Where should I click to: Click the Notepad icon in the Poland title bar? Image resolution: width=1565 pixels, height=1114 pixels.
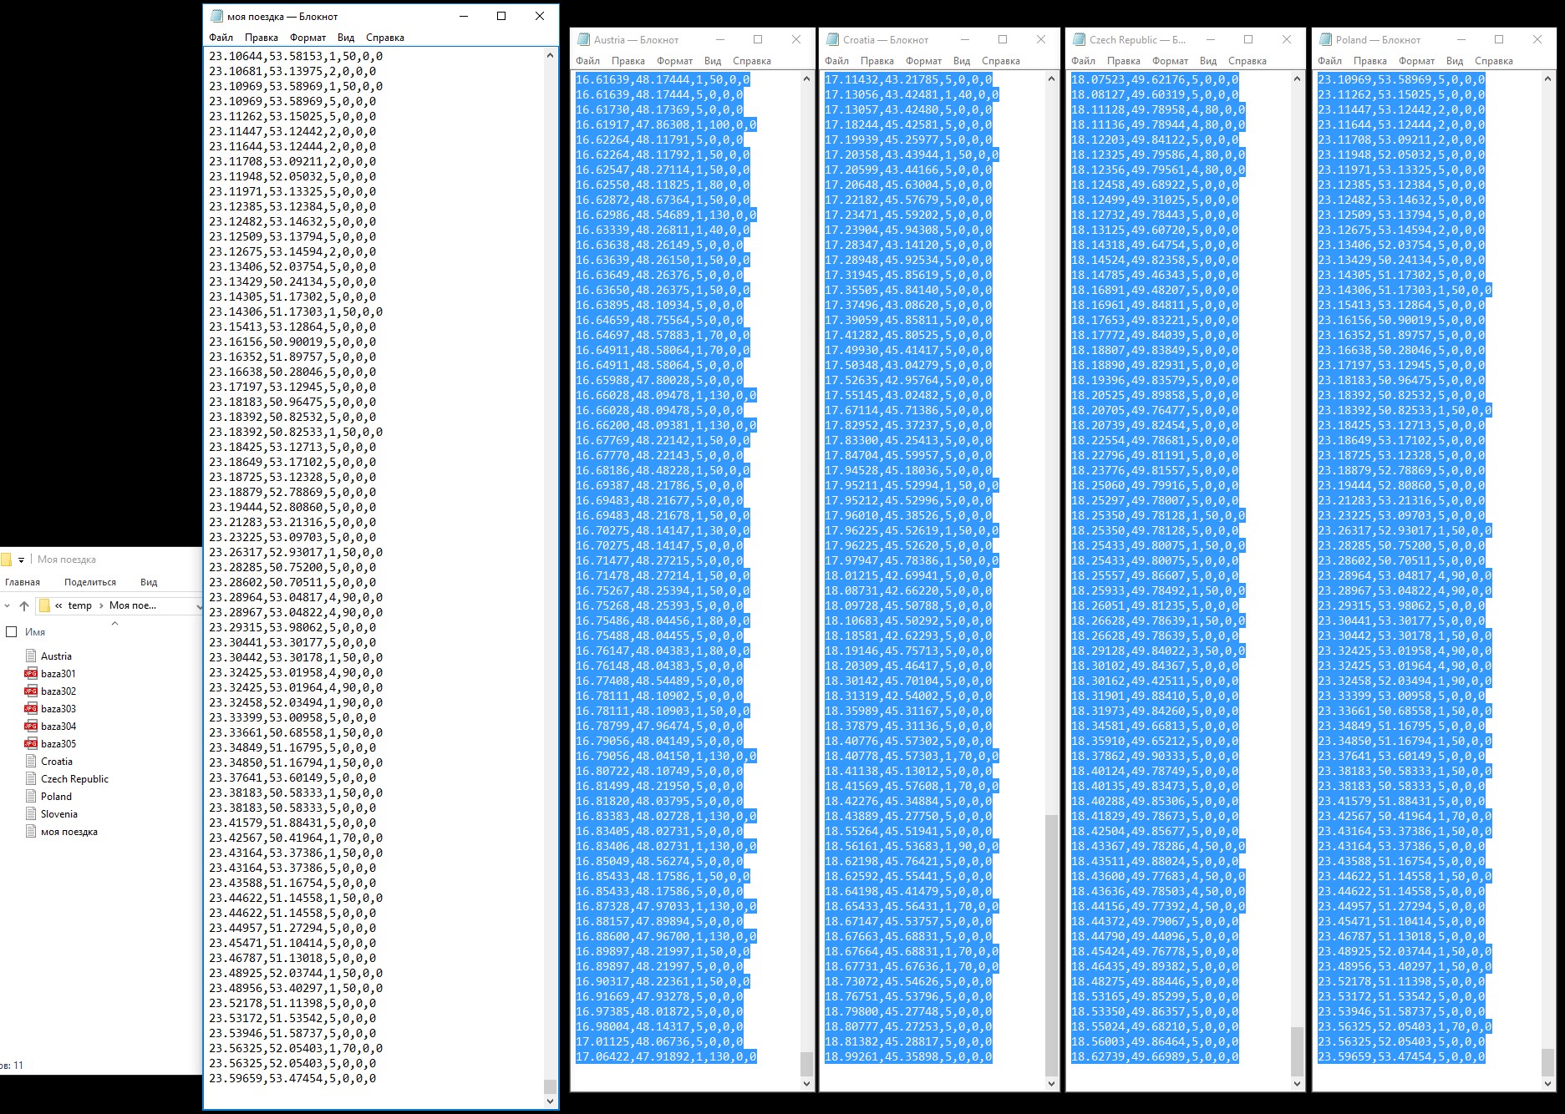[1324, 39]
